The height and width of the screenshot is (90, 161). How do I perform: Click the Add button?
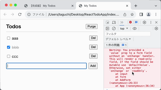click(93, 66)
